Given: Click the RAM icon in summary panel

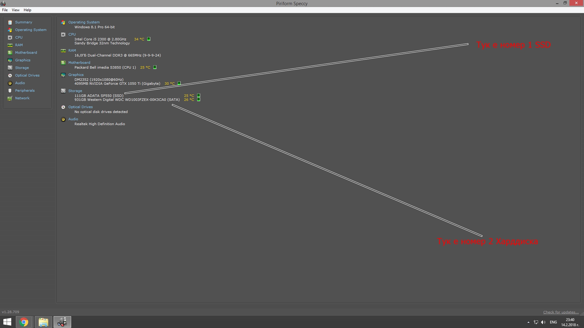Looking at the screenshot, I should pos(63,50).
